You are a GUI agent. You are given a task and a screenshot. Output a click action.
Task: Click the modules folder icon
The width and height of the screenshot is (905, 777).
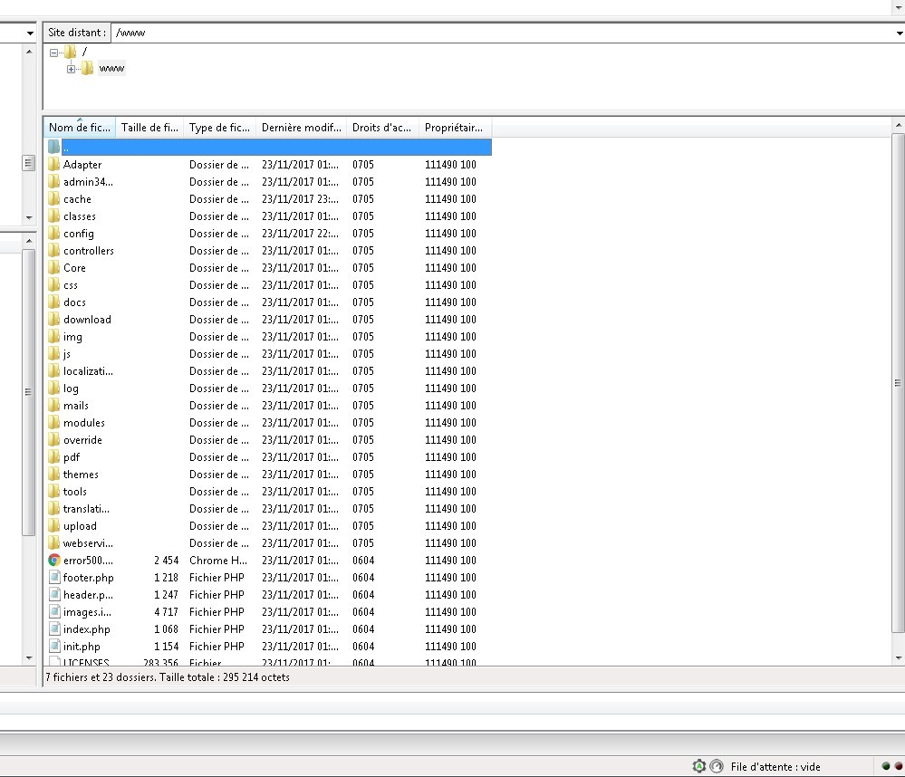[54, 423]
